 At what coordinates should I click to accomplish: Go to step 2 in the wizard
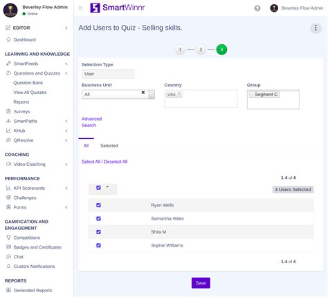[x=201, y=50]
